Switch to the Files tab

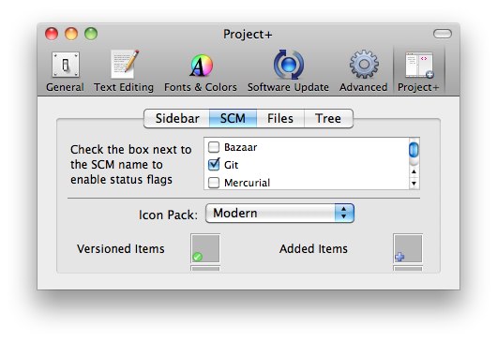[x=280, y=118]
